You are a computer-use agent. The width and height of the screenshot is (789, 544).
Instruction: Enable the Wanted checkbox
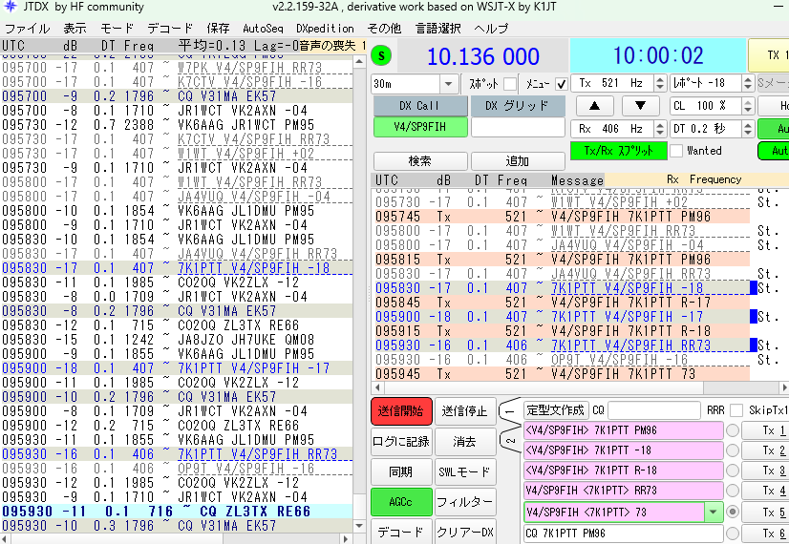tap(677, 151)
